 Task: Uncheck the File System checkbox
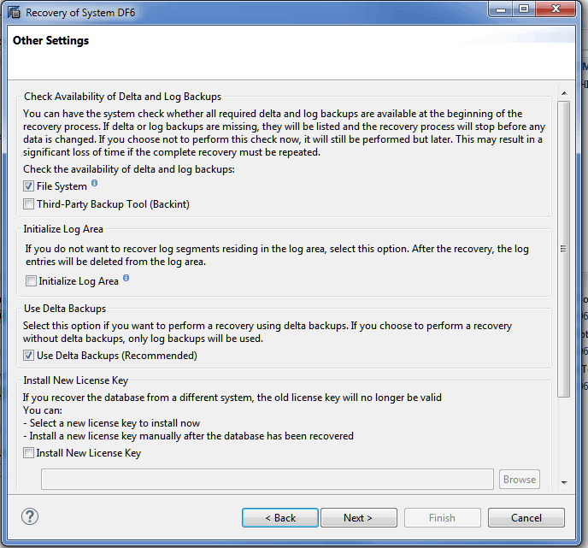[x=29, y=186]
